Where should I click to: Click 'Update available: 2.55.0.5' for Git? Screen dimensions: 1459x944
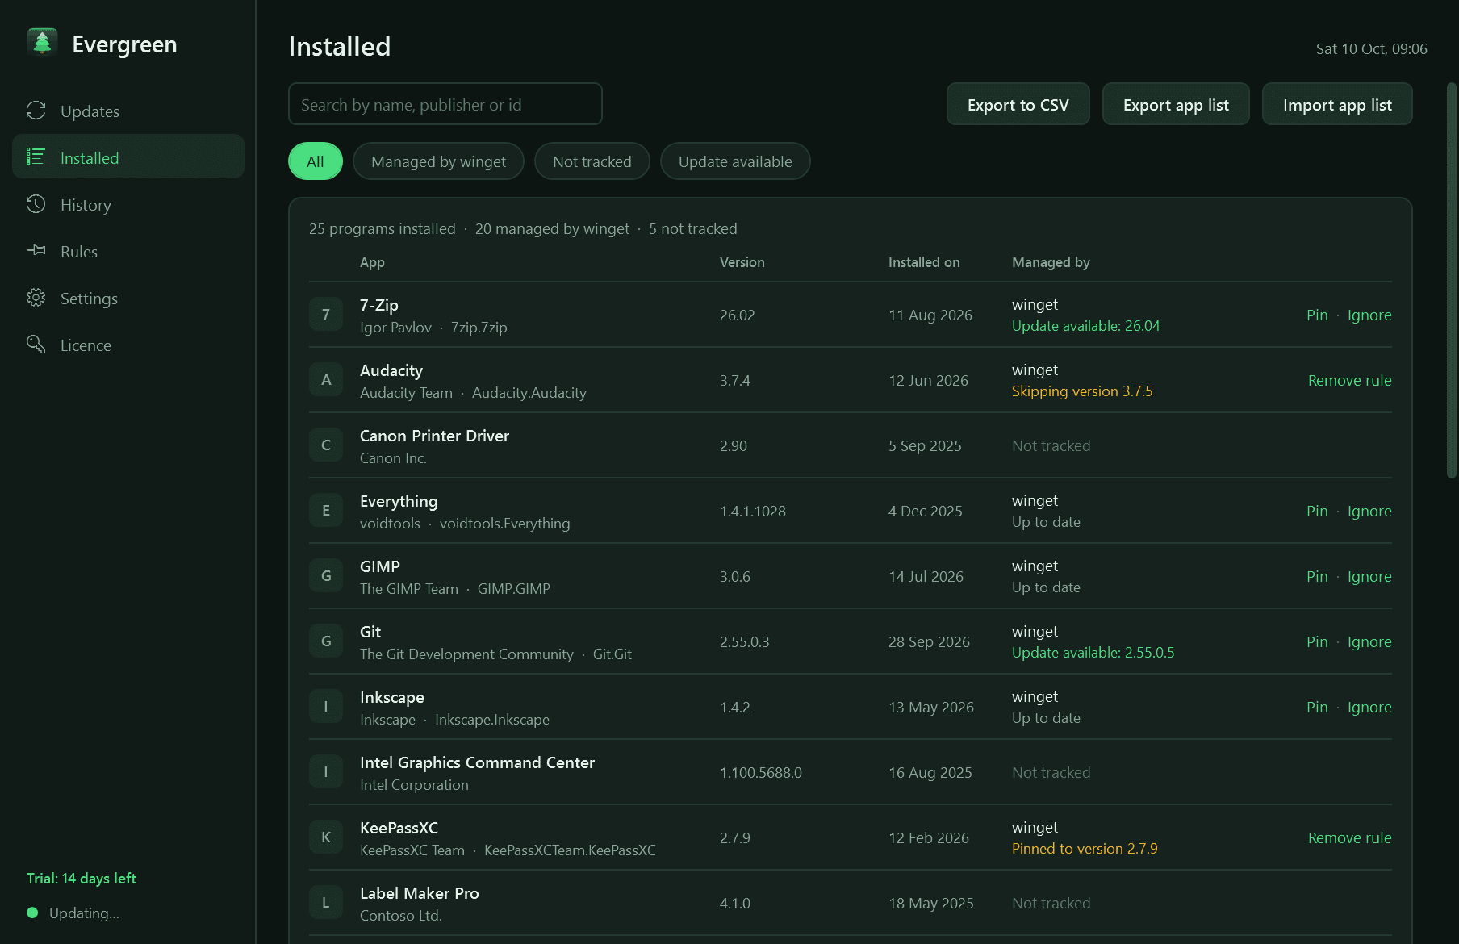click(x=1093, y=653)
